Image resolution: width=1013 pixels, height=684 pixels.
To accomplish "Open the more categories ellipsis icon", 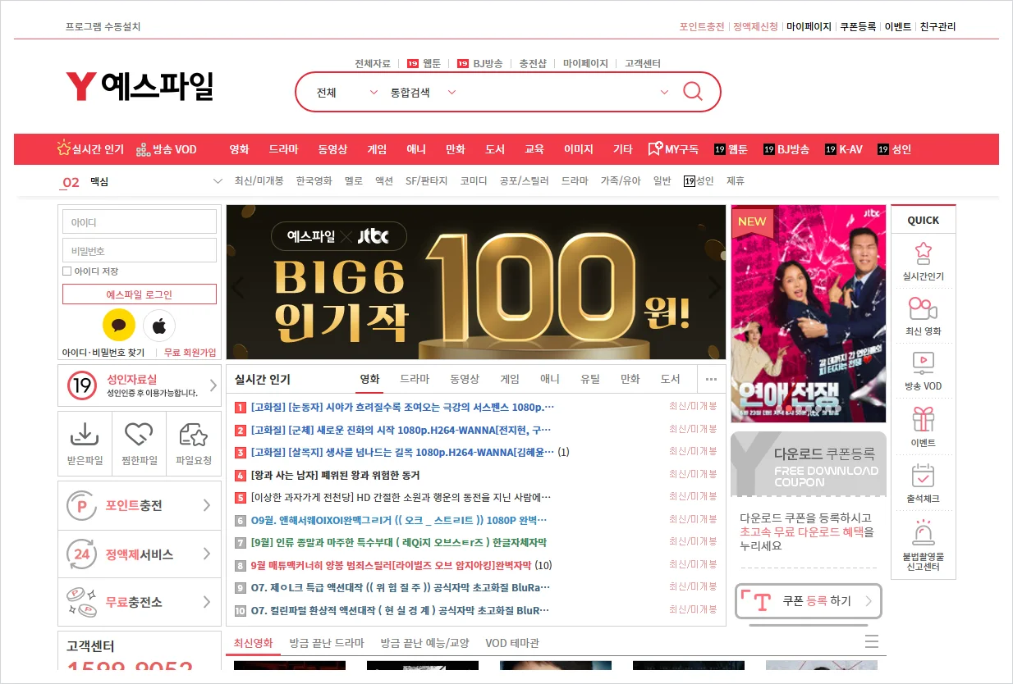I will coord(711,379).
